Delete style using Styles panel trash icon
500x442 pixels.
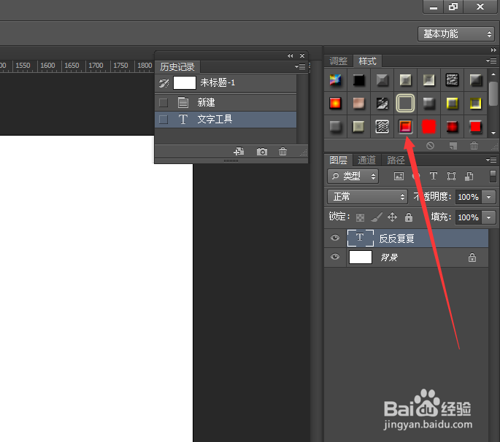tap(474, 146)
